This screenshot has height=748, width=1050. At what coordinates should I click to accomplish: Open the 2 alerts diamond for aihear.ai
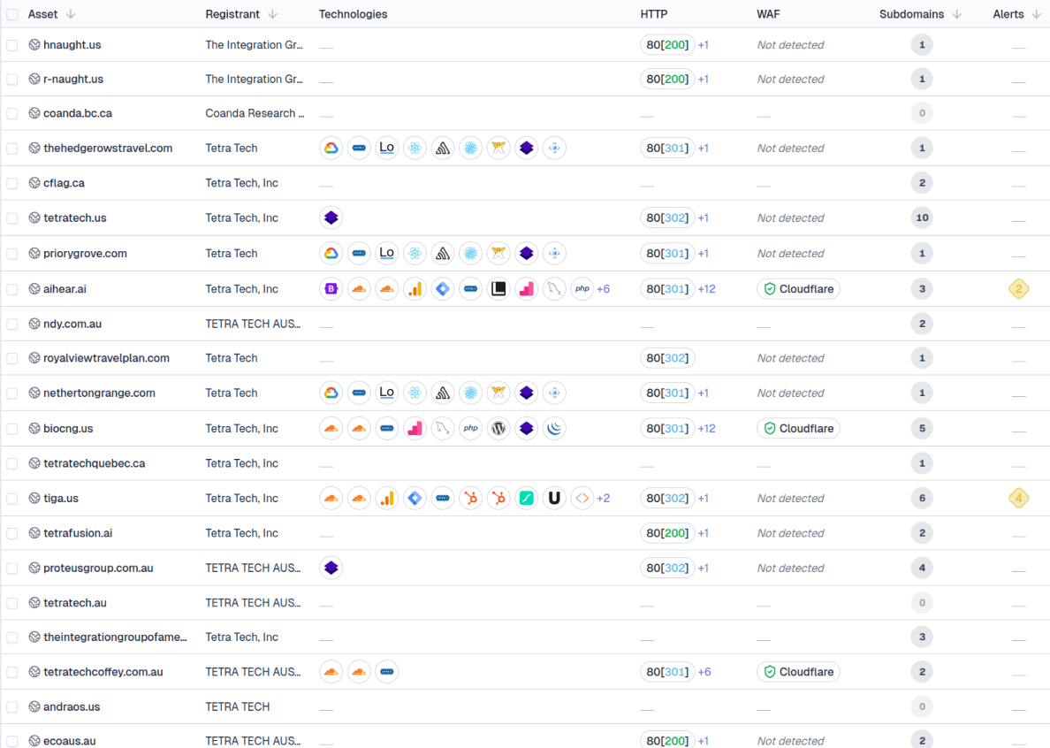1018,288
